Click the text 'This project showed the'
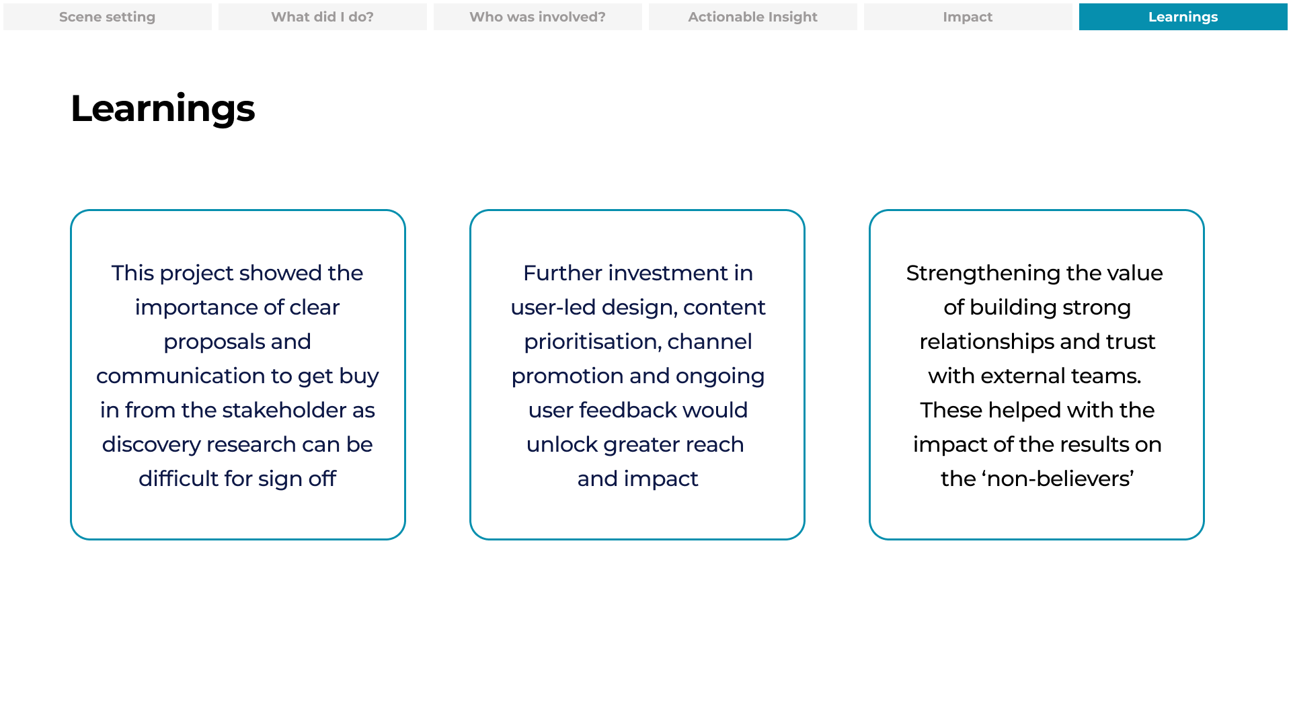The image size is (1291, 726). (237, 273)
